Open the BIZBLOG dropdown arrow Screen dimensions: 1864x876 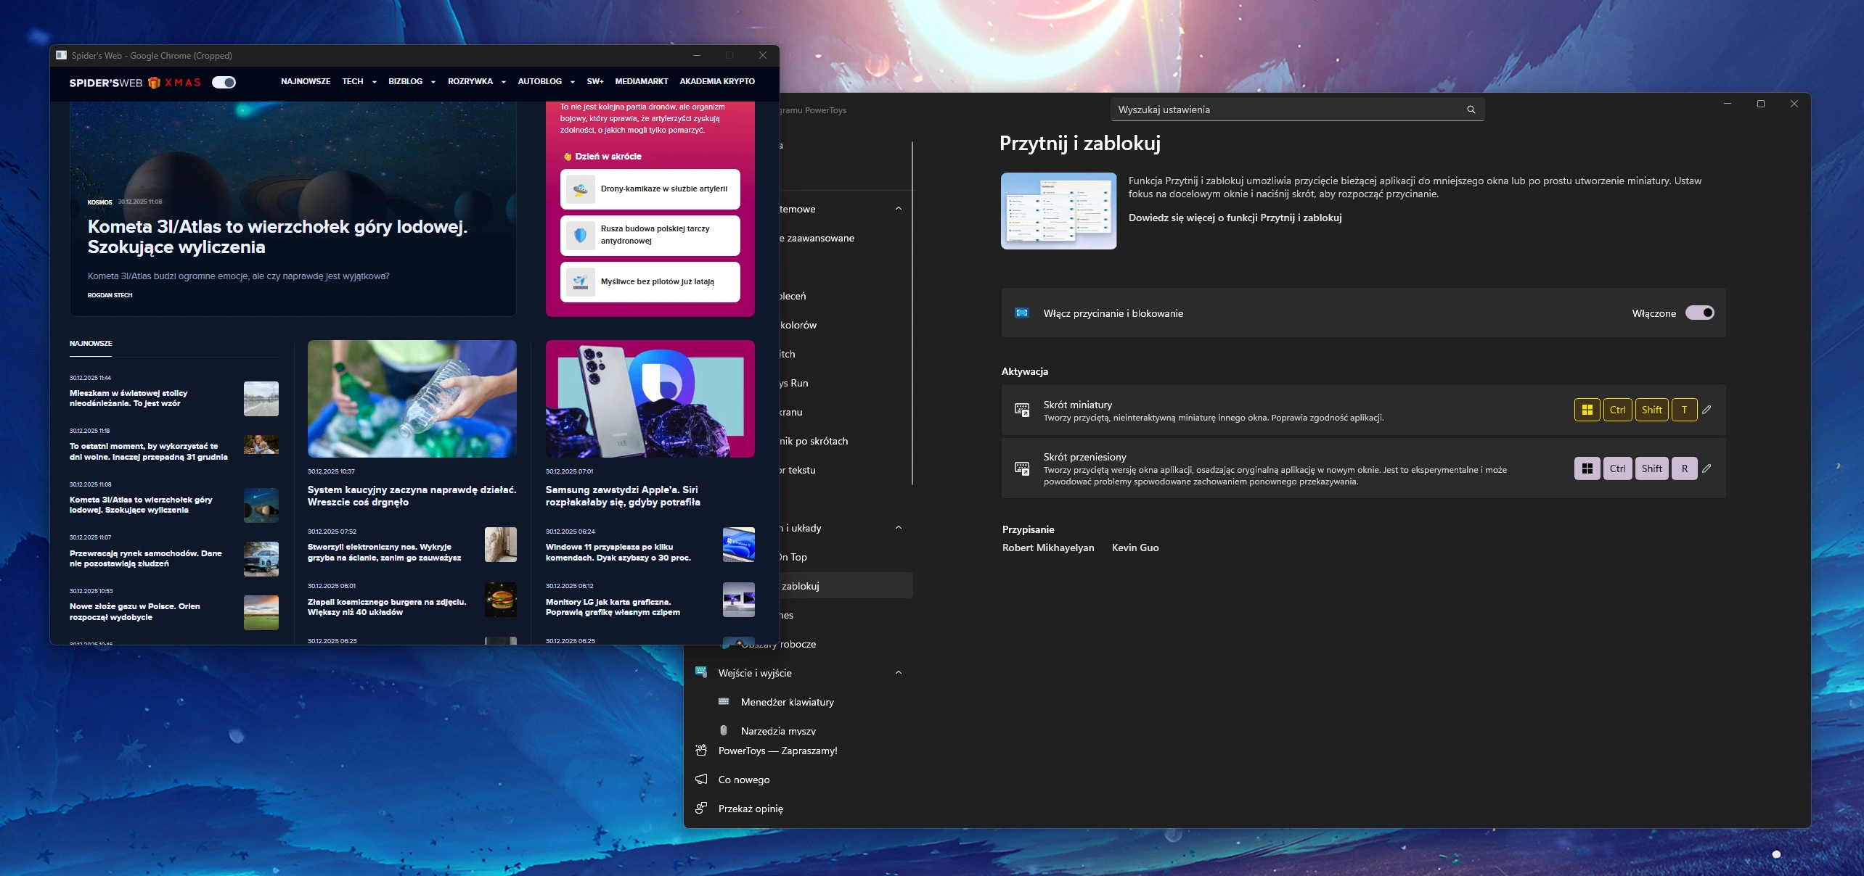[x=433, y=82]
